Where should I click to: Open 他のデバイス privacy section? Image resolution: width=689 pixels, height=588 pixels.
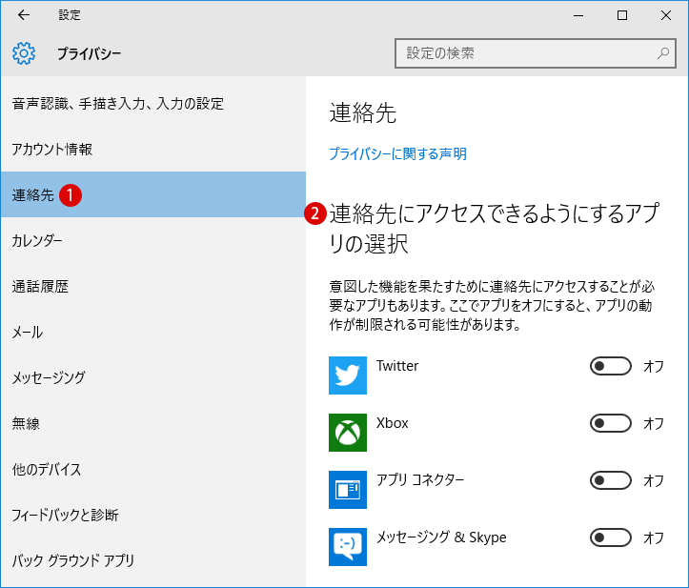[x=152, y=469]
